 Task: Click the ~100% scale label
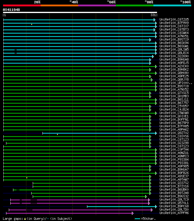click(x=186, y=2)
